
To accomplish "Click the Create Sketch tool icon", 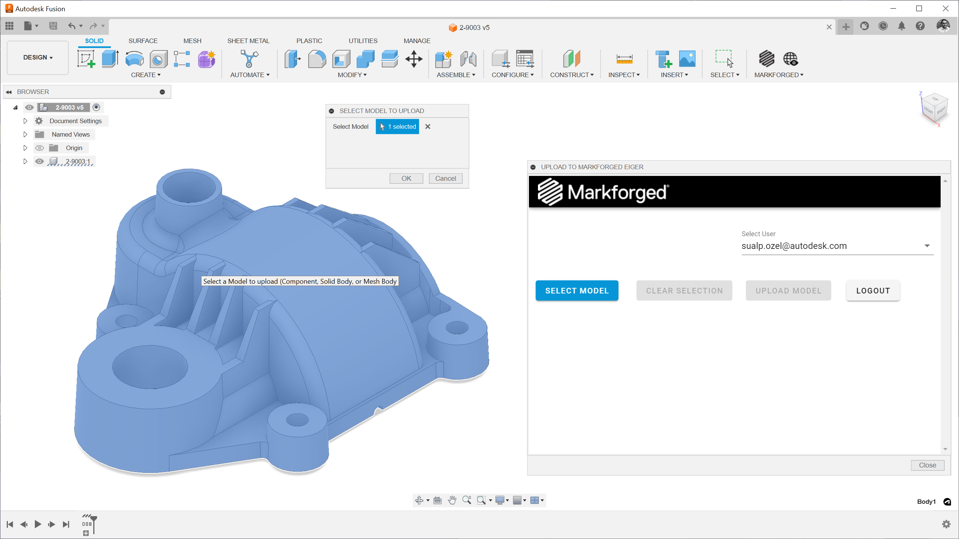I will pyautogui.click(x=86, y=59).
